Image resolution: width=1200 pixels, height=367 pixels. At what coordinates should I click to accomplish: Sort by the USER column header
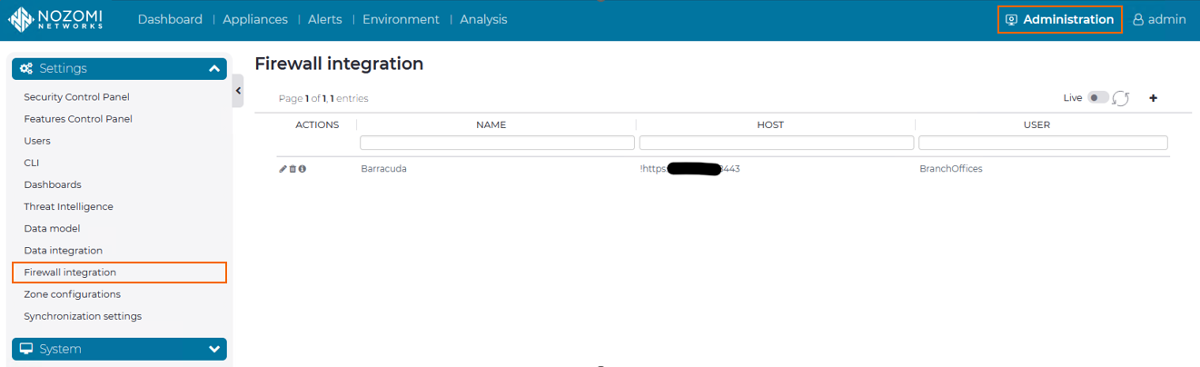(1036, 124)
